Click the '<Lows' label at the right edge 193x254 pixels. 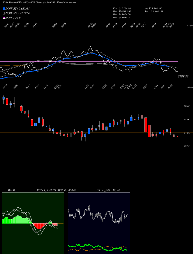(x=190, y=87)
